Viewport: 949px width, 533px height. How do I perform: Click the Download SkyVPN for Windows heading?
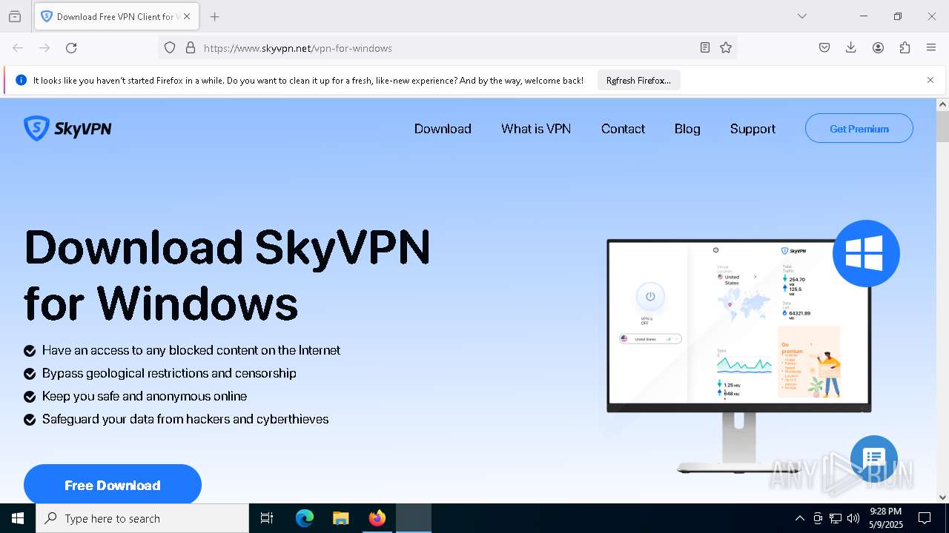pyautogui.click(x=227, y=275)
